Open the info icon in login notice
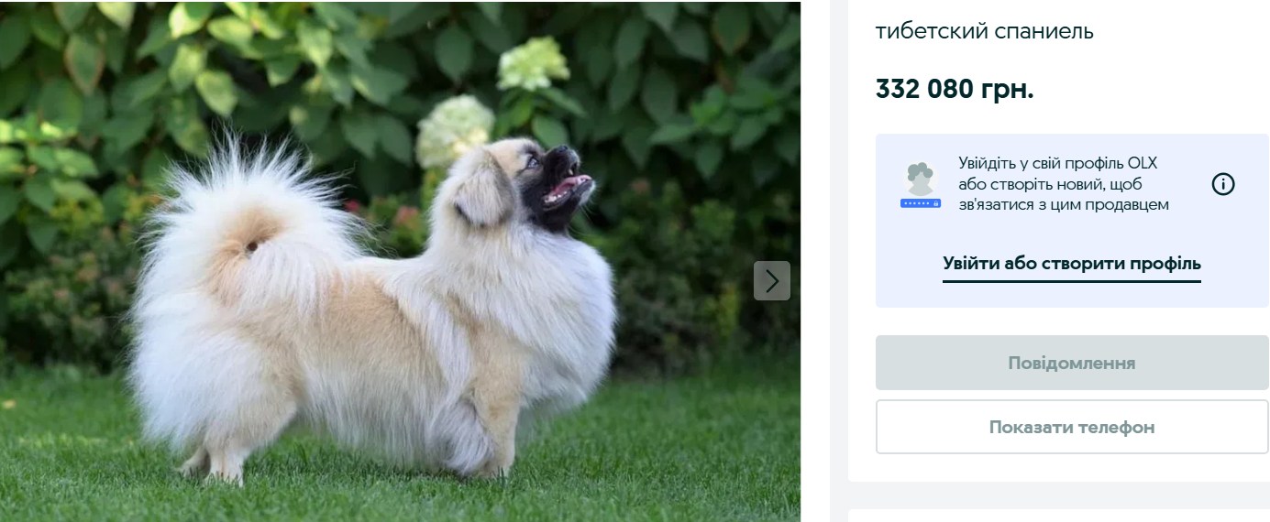Image resolution: width=1270 pixels, height=522 pixels. pos(1223,184)
